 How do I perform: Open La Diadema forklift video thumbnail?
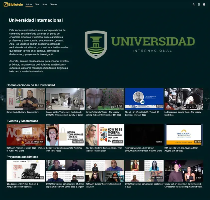pos(184,99)
